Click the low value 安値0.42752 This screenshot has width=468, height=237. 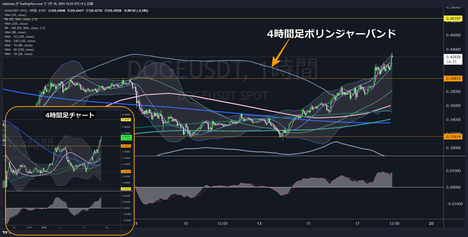[x=94, y=11]
